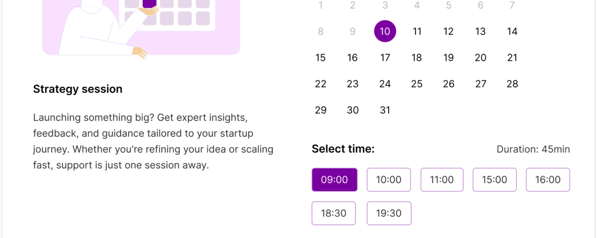The height and width of the screenshot is (238, 597).
Task: Select date 21 on the calendar
Action: coord(512,58)
